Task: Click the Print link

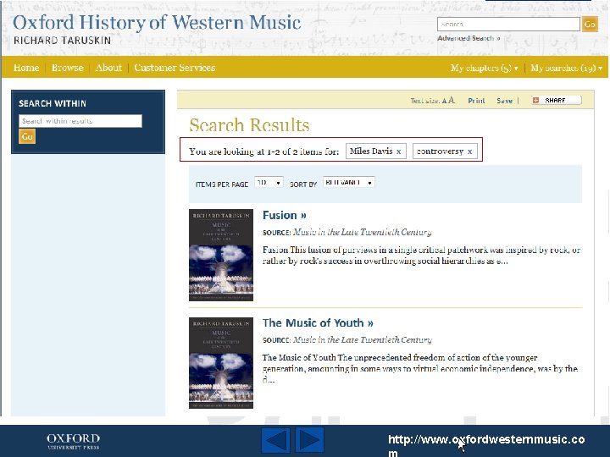Action: click(x=476, y=101)
